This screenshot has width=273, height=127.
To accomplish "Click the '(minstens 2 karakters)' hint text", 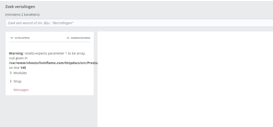I will 22,15.
